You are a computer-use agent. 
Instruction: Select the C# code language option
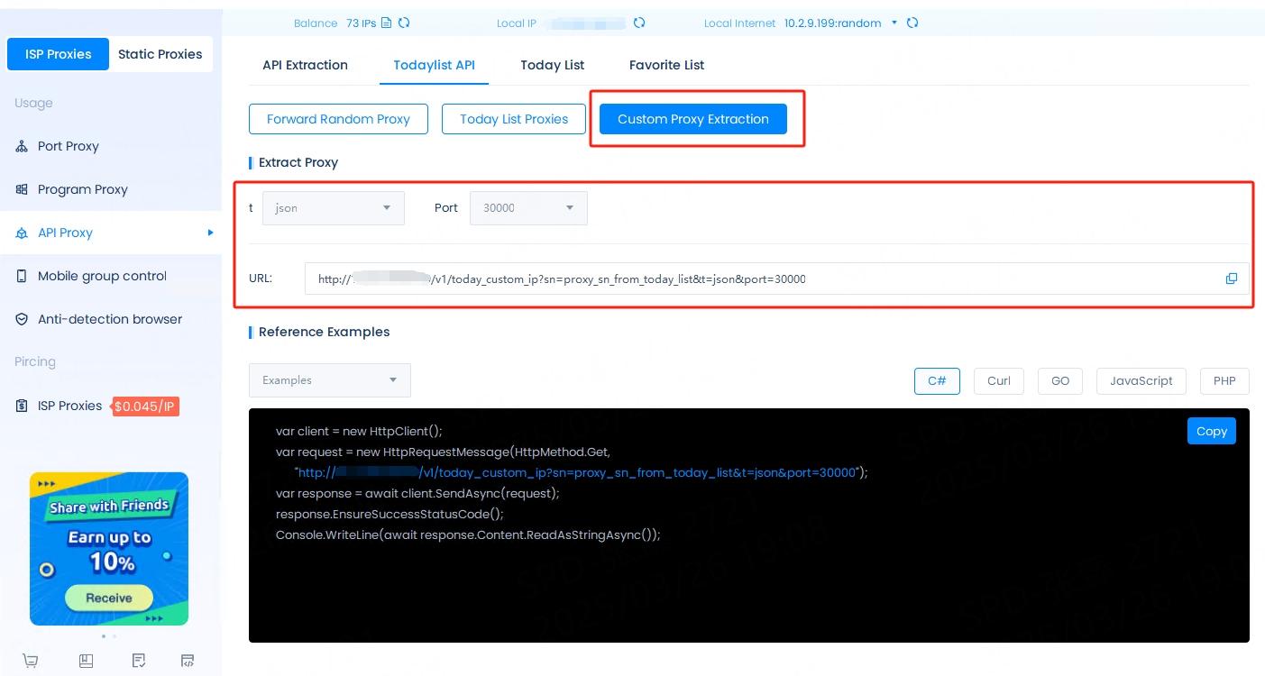click(x=937, y=380)
